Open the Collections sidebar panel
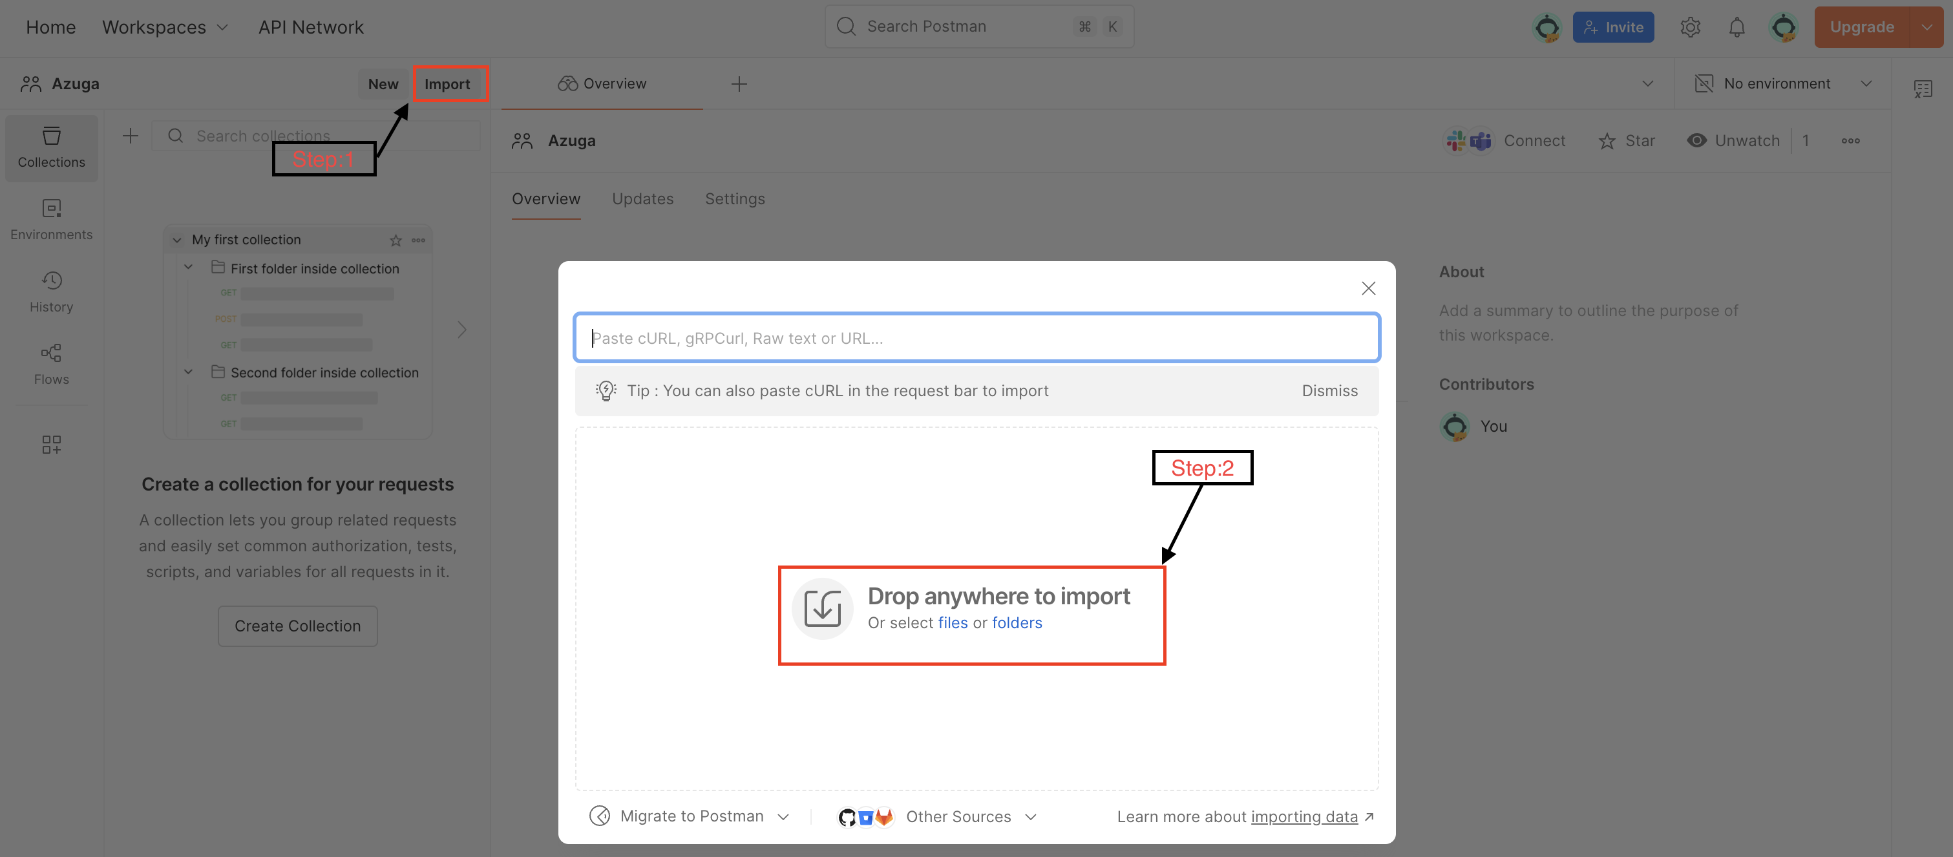This screenshot has width=1953, height=857. tap(52, 147)
